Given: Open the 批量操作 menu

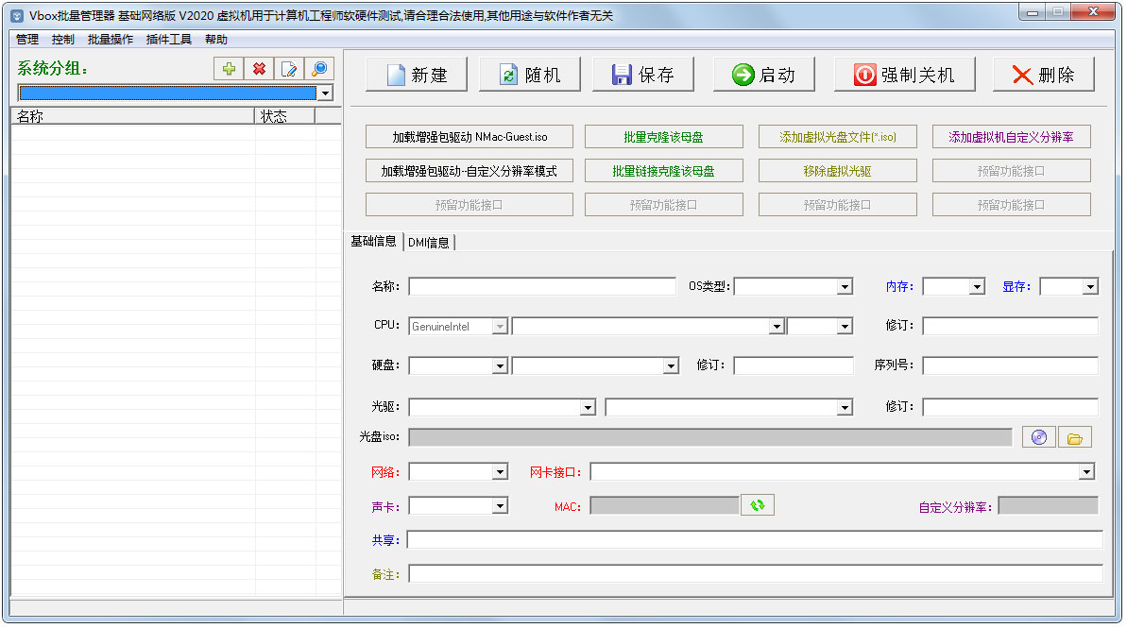Looking at the screenshot, I should click(110, 40).
